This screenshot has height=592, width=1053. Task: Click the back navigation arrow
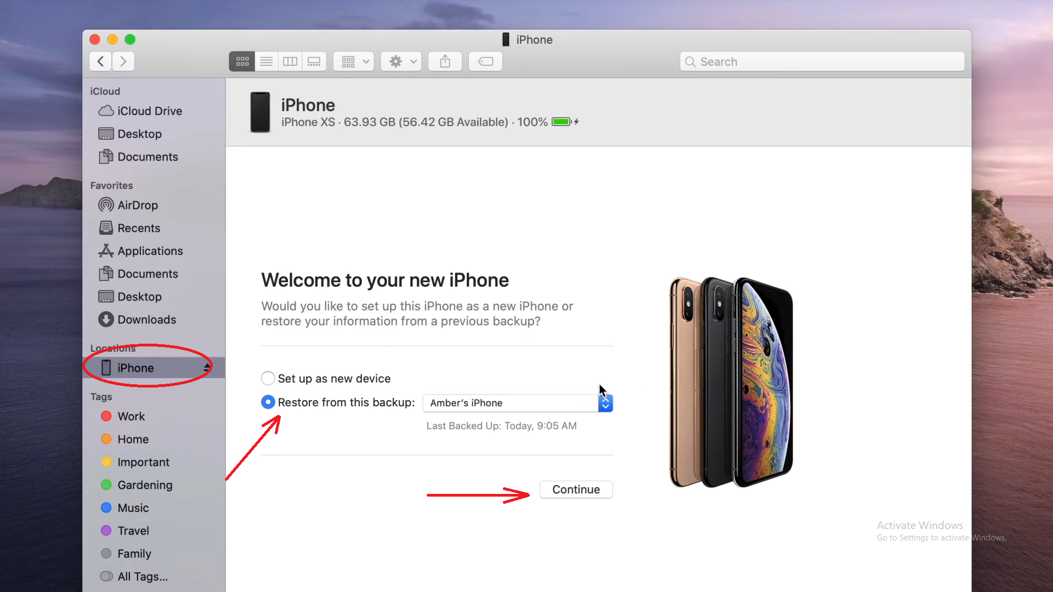(100, 61)
